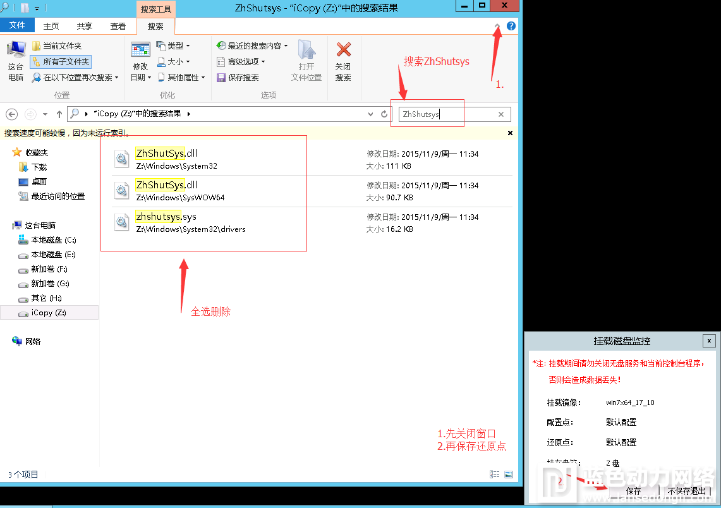721x508 pixels.
Task: Expand the 类型 (Kind) dropdown
Action: click(x=173, y=46)
